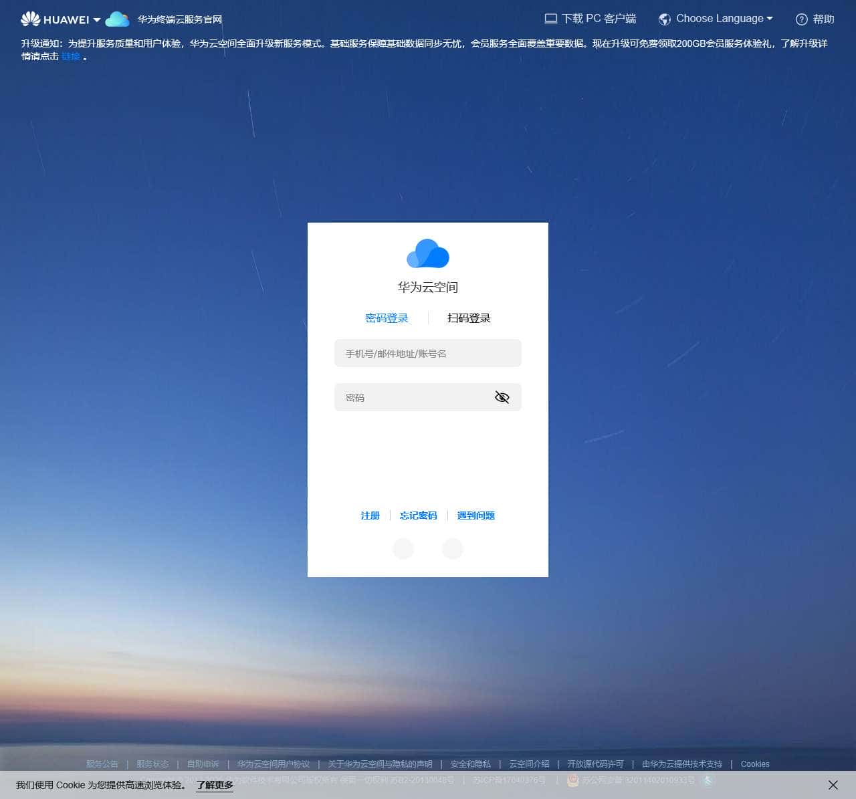
Task: Select the 密码登录 tab
Action: [x=387, y=318]
